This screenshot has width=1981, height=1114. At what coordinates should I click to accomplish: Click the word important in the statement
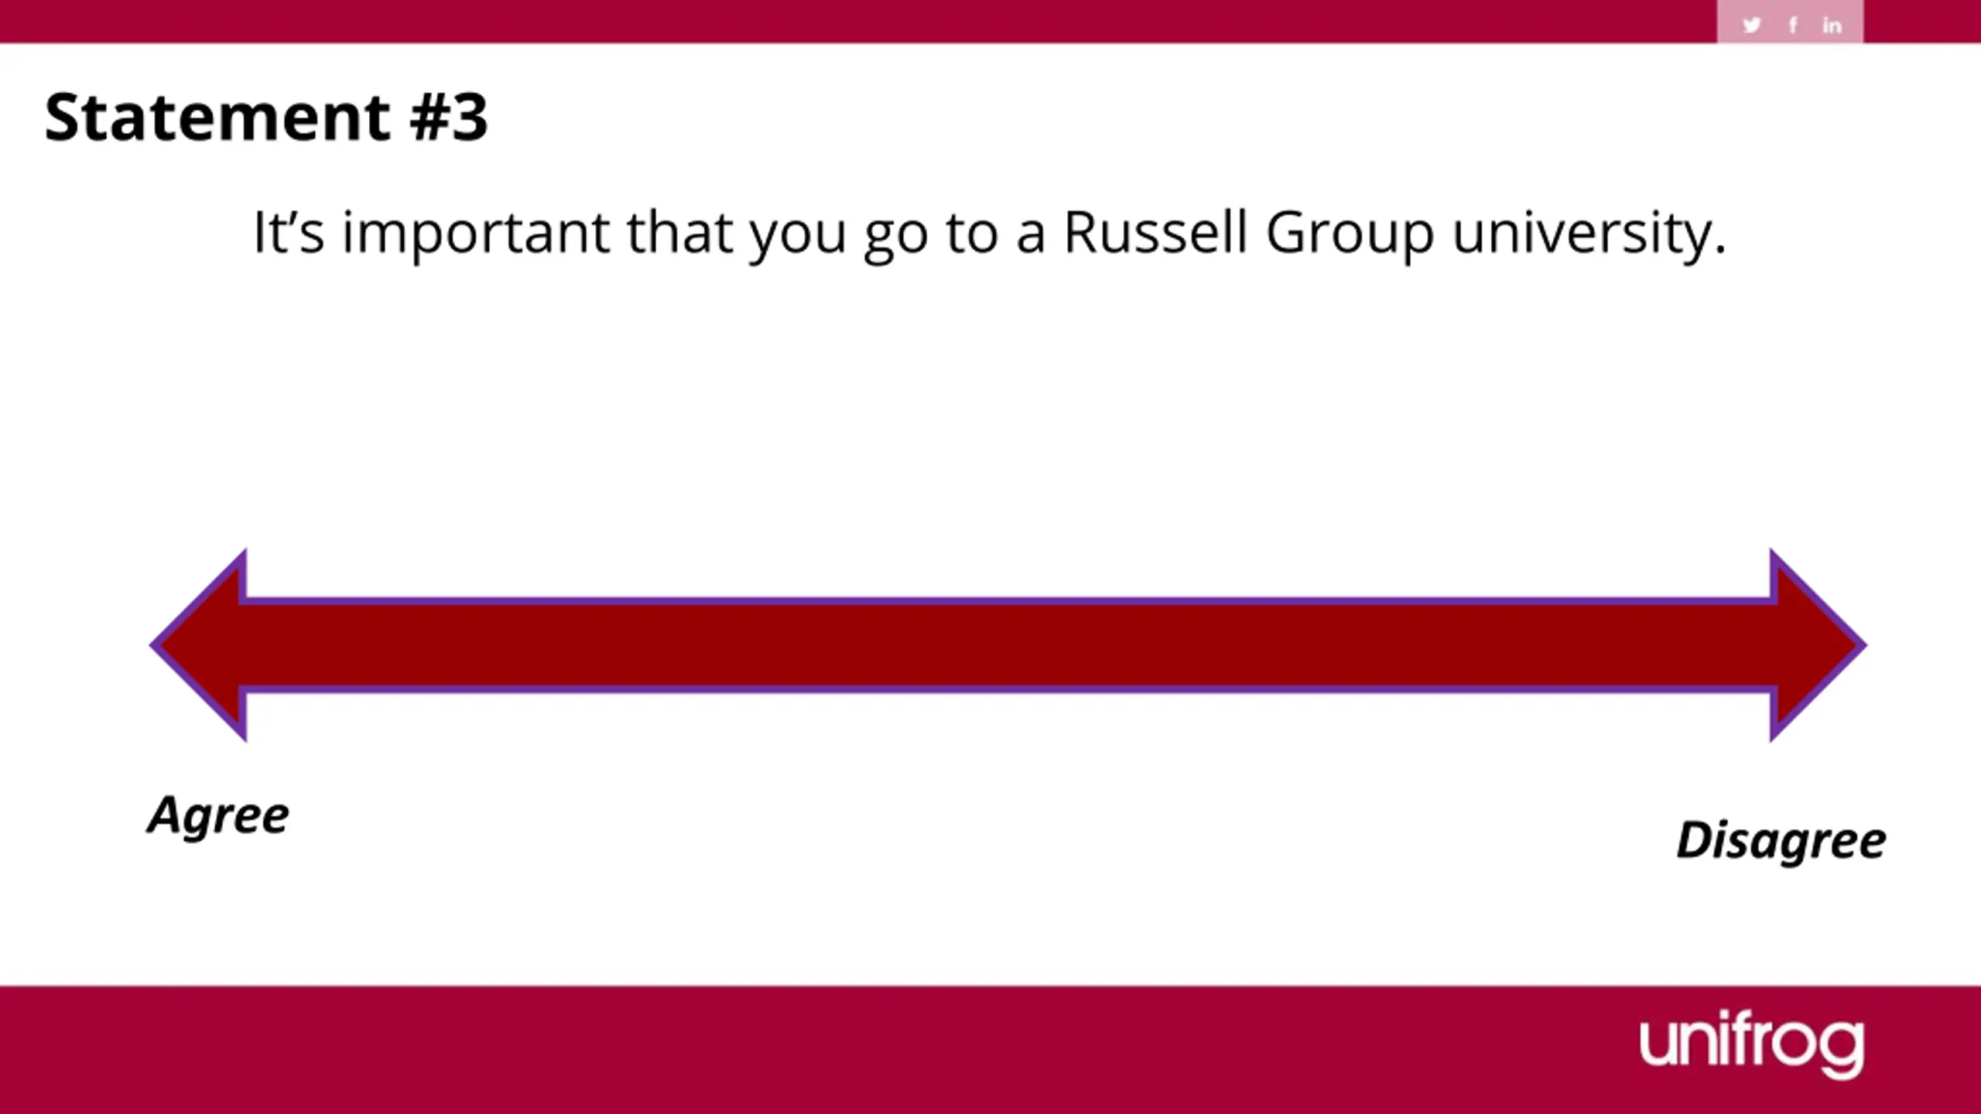point(476,234)
